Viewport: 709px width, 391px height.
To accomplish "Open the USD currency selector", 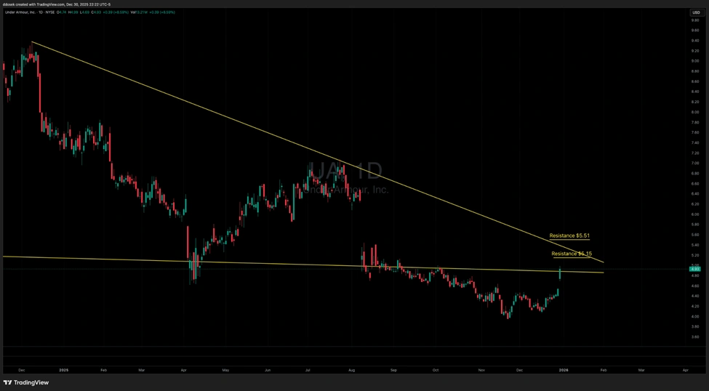I will pos(695,12).
